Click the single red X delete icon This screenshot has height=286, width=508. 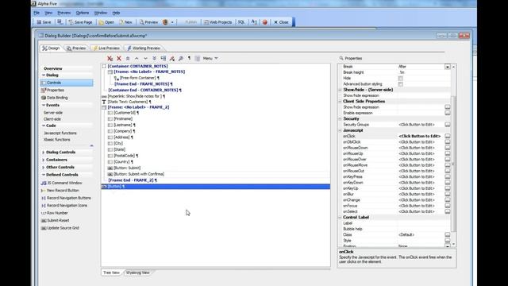(x=119, y=58)
